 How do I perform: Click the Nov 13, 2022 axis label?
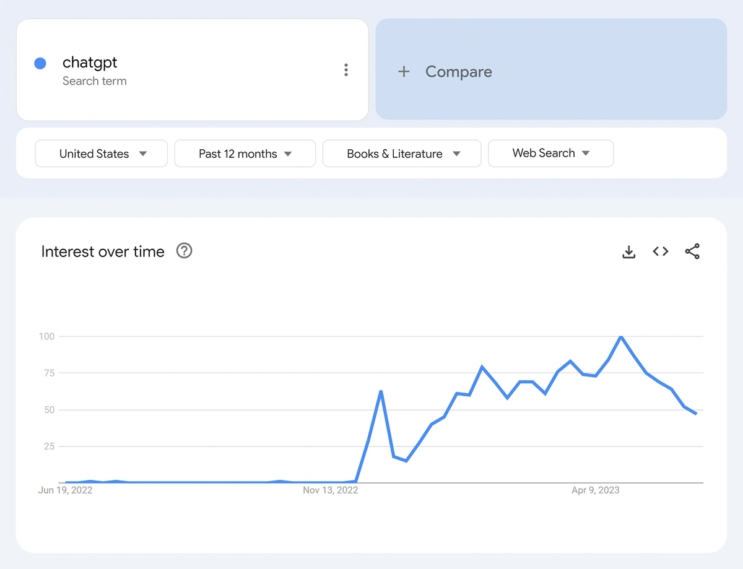tap(331, 490)
